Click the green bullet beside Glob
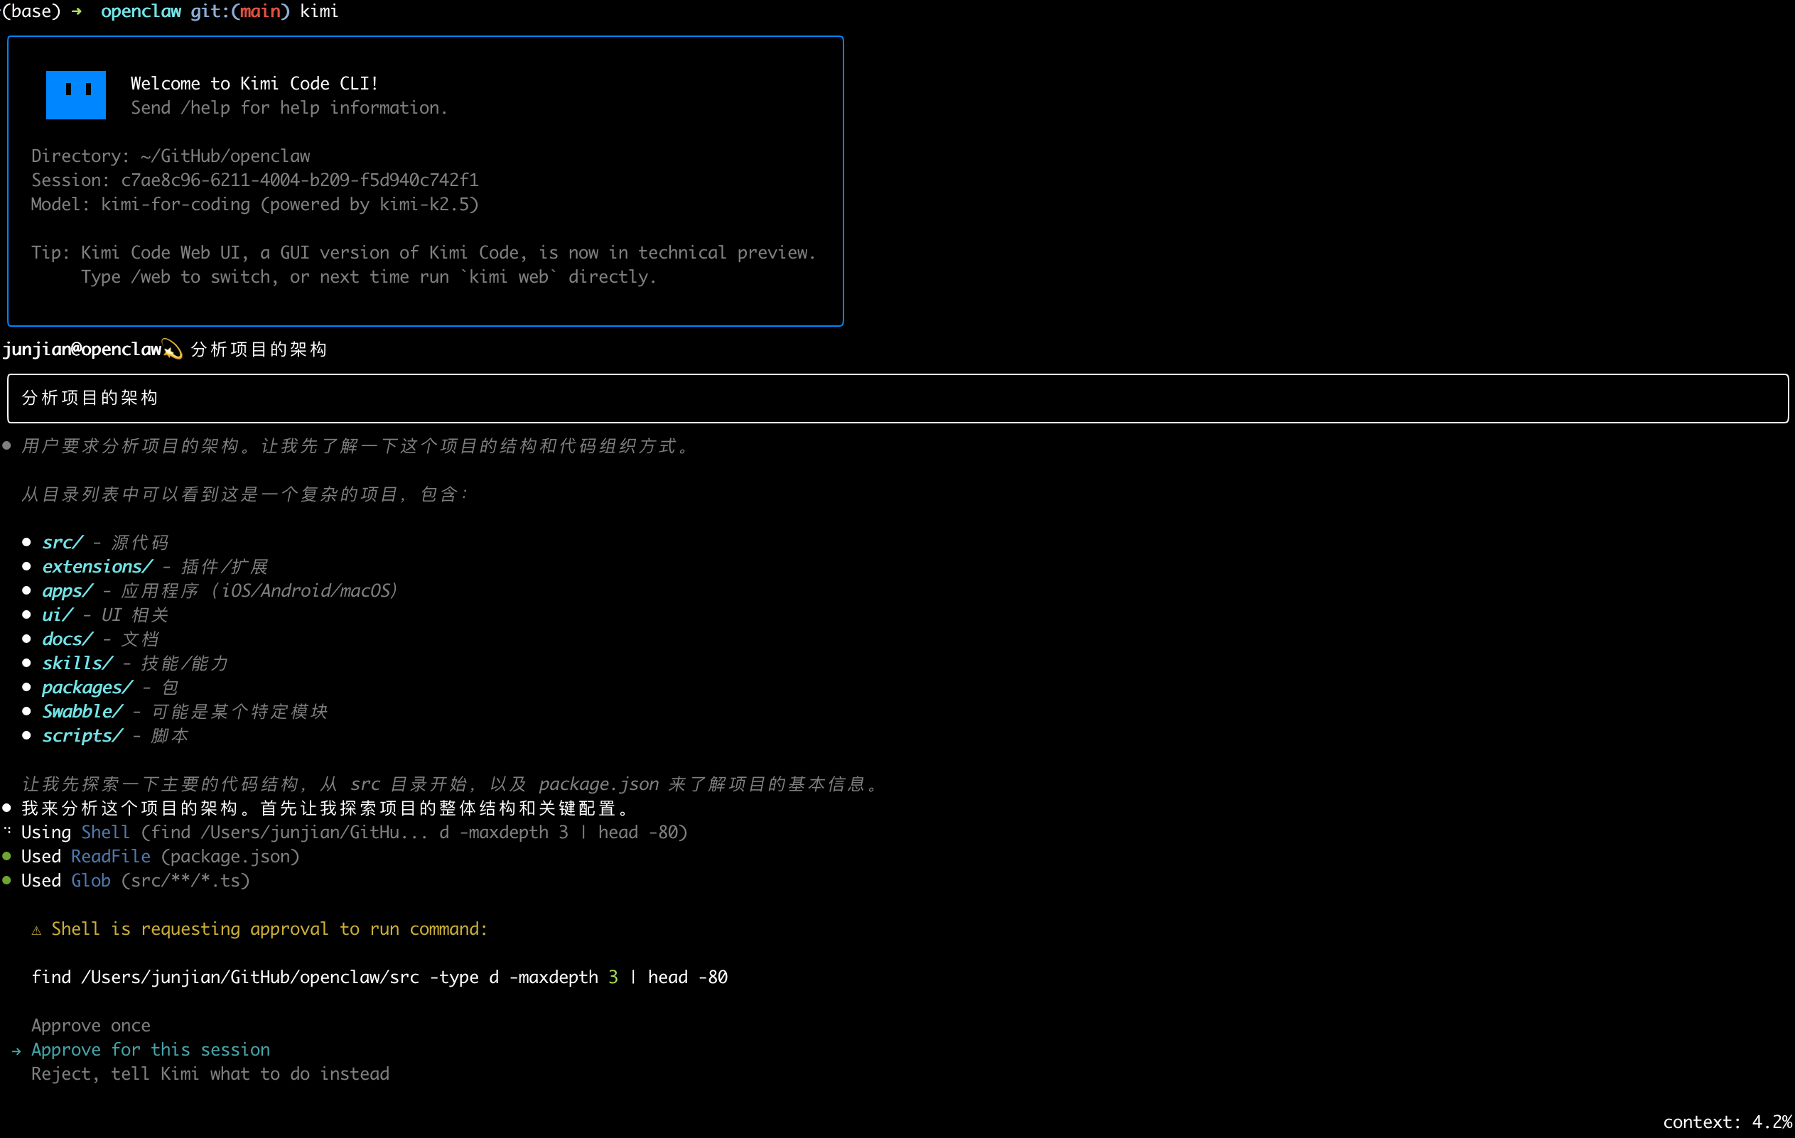The image size is (1795, 1138). click(x=6, y=880)
